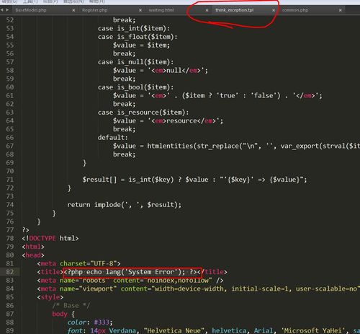Select the common.php tab
The image size is (360, 334).
coord(295,10)
